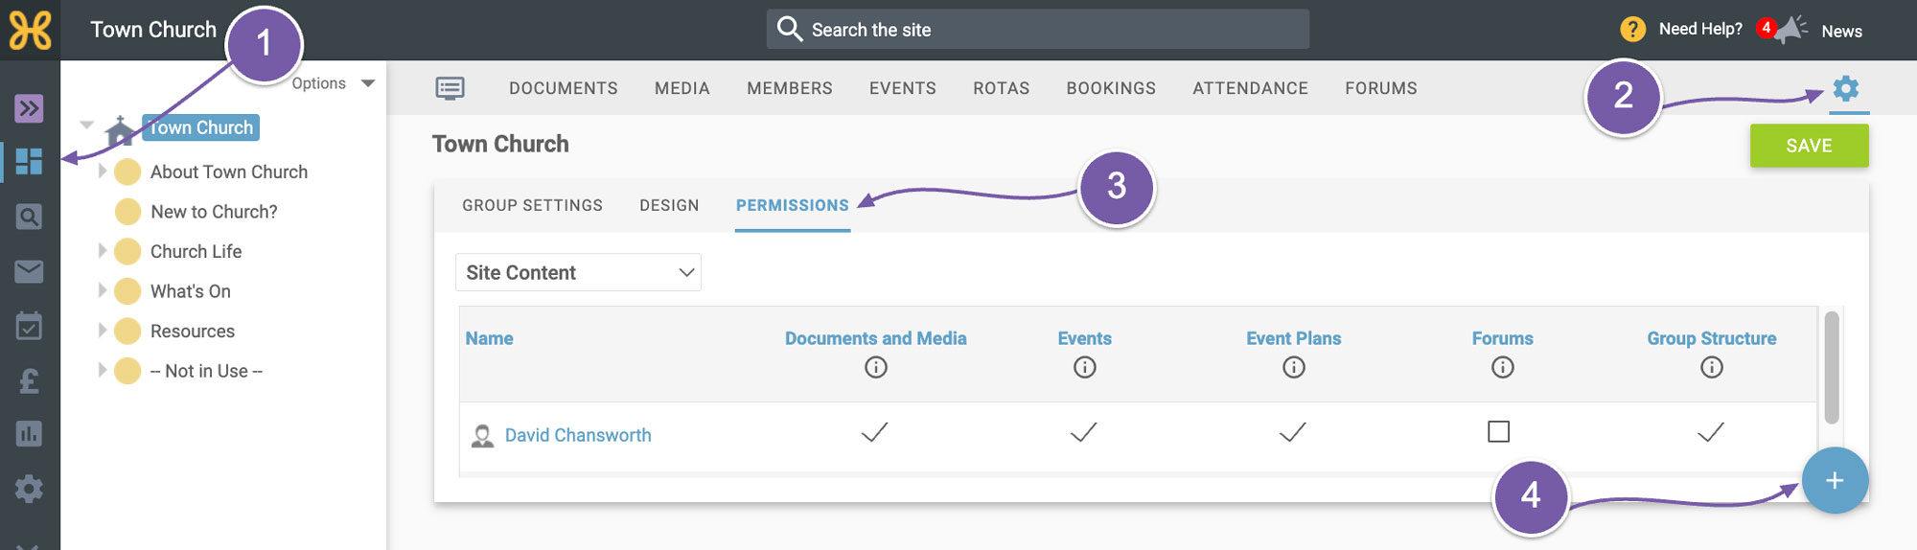The height and width of the screenshot is (550, 1917).
Task: Show info for Events column
Action: (1085, 367)
